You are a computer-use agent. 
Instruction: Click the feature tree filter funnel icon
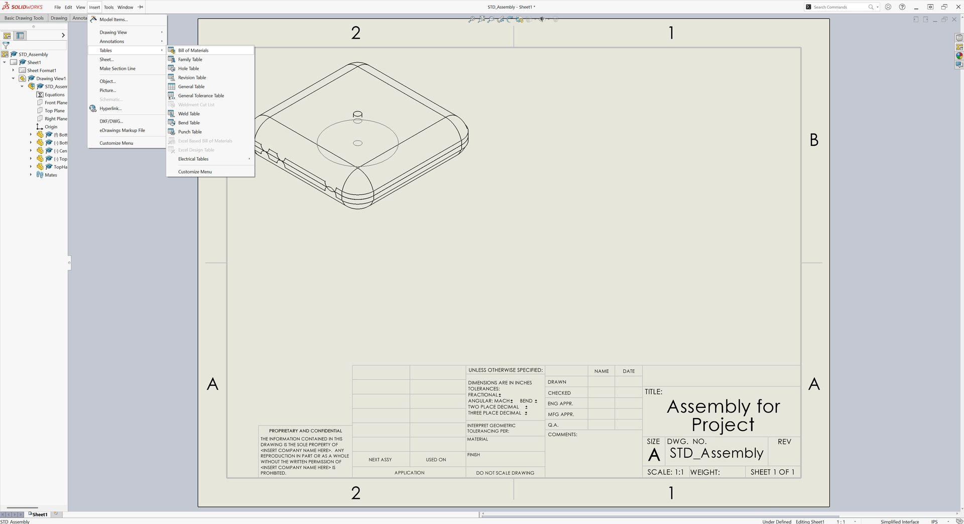point(6,45)
